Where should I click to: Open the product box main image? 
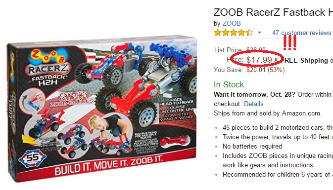tap(101, 109)
